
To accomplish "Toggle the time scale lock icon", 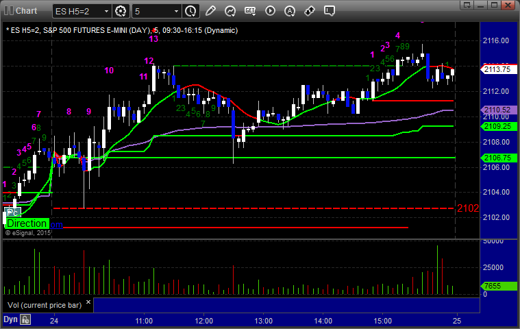I will (25, 319).
